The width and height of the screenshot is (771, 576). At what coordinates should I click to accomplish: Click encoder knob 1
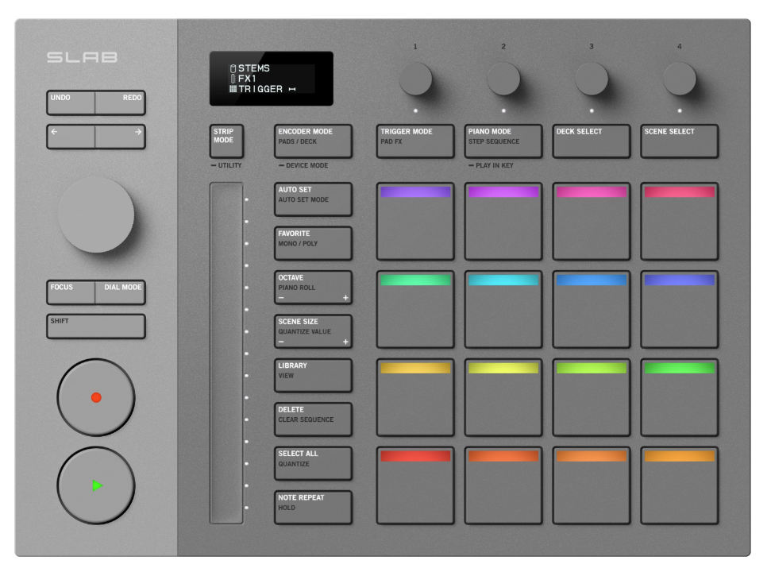click(415, 78)
